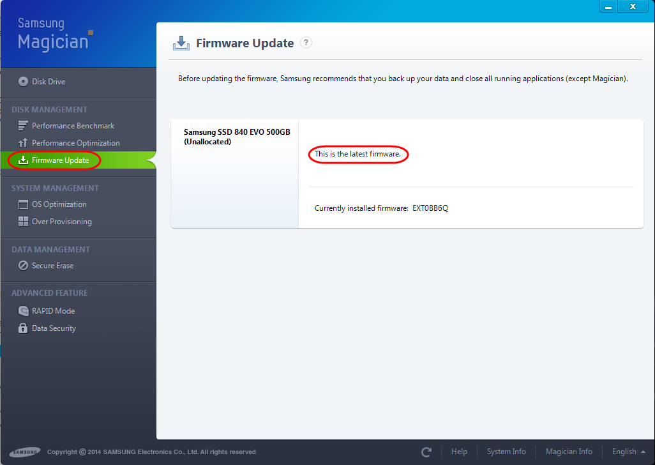Expand the English language dropdown
Image resolution: width=655 pixels, height=465 pixels.
coord(629,452)
